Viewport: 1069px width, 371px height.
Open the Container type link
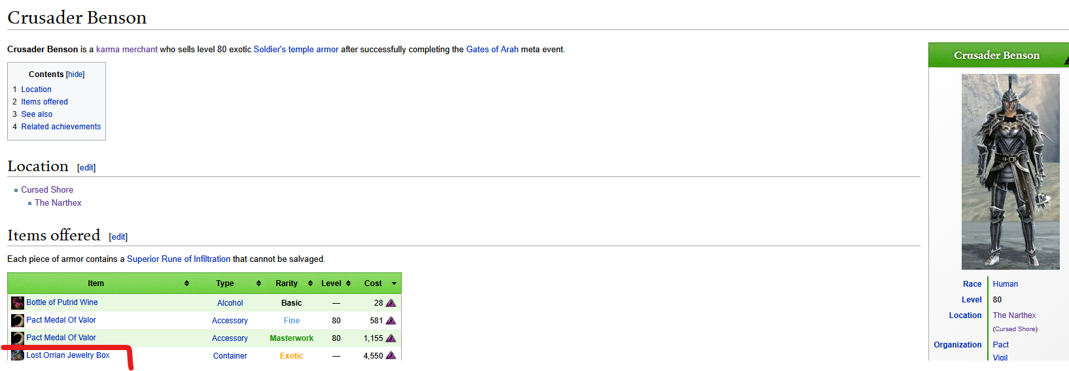click(x=230, y=356)
